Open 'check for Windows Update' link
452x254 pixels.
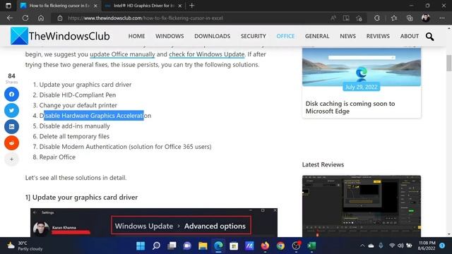coord(207,54)
